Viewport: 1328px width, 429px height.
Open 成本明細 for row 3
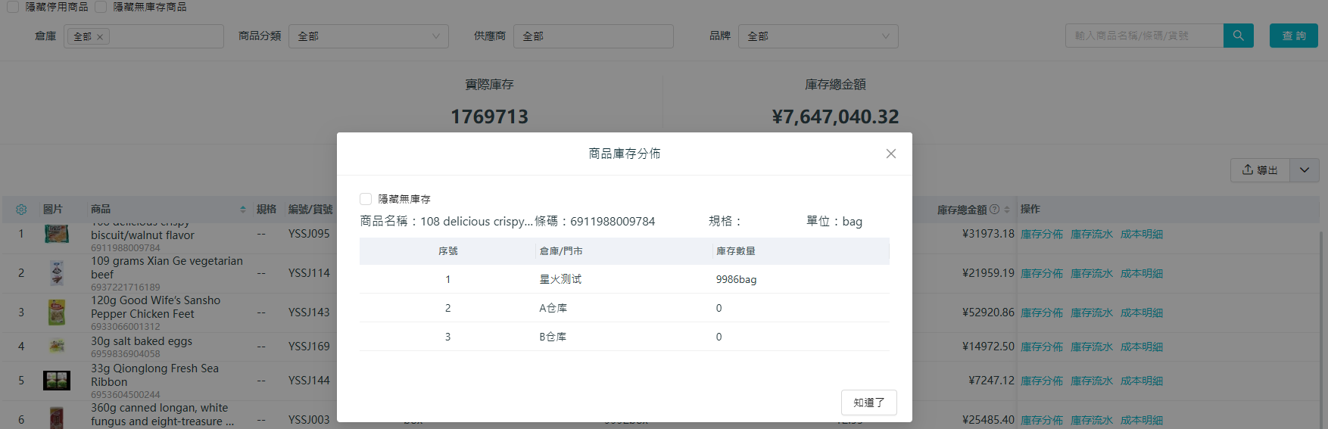click(1141, 313)
